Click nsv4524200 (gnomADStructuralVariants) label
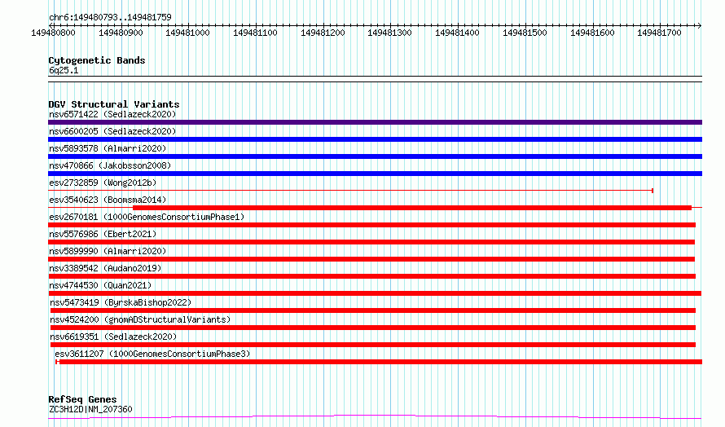The width and height of the screenshot is (725, 427). pos(140,319)
